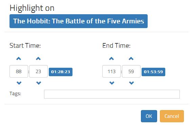Select the end seconds field showing 59
The image size is (190, 127).
click(x=131, y=71)
